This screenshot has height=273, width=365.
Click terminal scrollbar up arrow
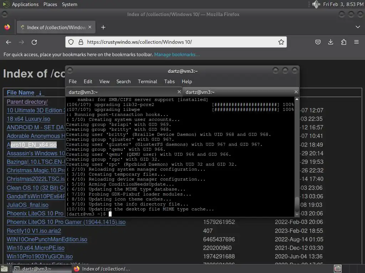pyautogui.click(x=297, y=100)
